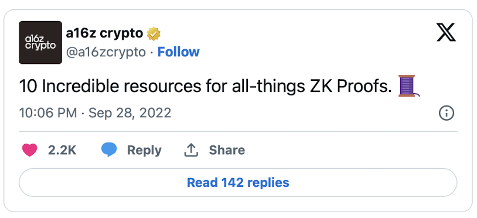The height and width of the screenshot is (218, 477).
Task: Click the a16z logo text in the avatar
Action: [x=40, y=43]
